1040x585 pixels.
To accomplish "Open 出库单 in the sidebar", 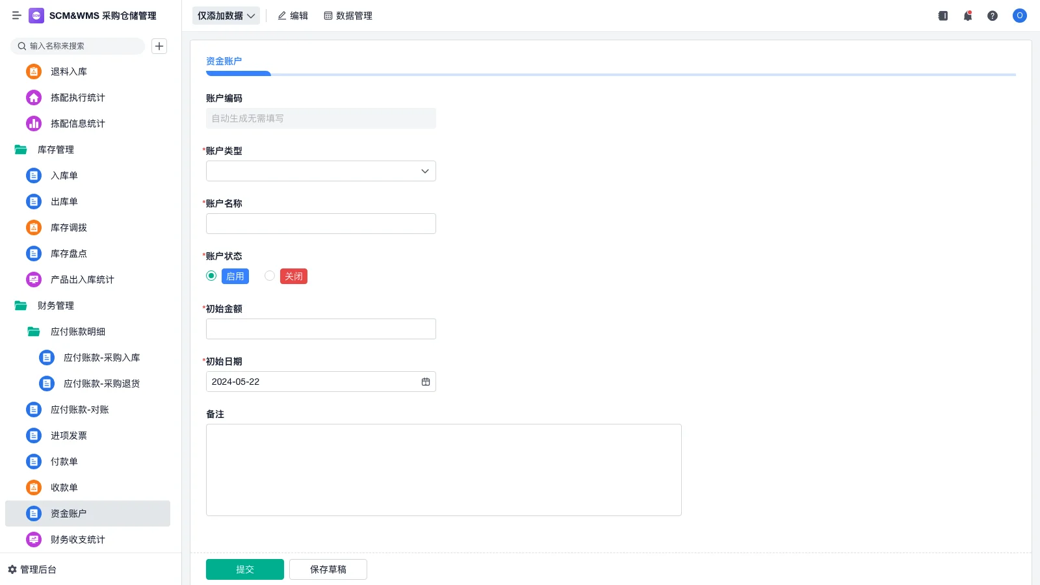I will click(x=88, y=201).
